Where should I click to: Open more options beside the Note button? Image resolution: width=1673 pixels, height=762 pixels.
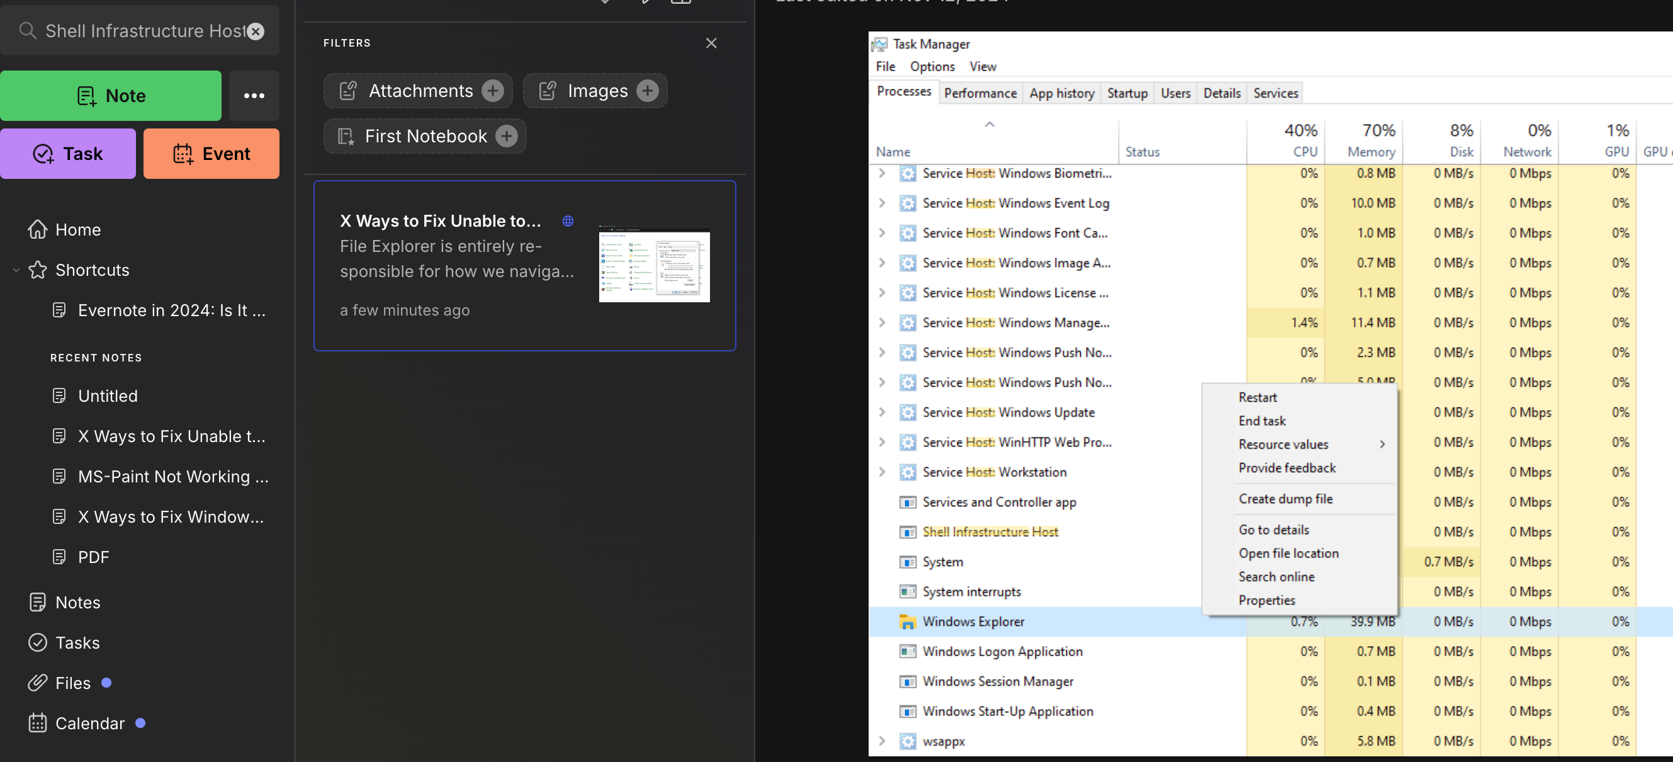(x=254, y=96)
